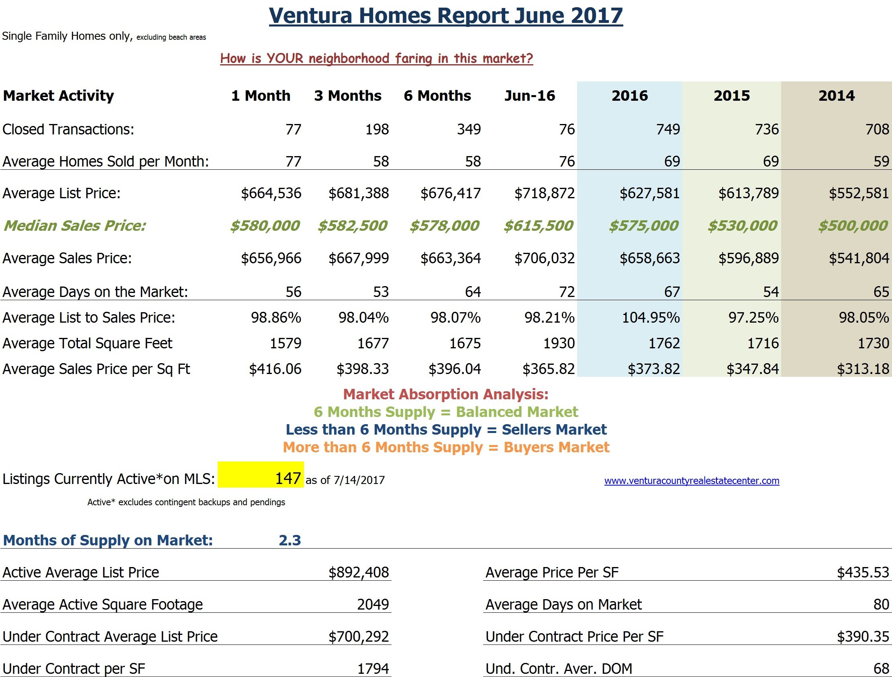The width and height of the screenshot is (892, 677).
Task: Select 2015 closed transactions 736
Action: click(x=767, y=129)
